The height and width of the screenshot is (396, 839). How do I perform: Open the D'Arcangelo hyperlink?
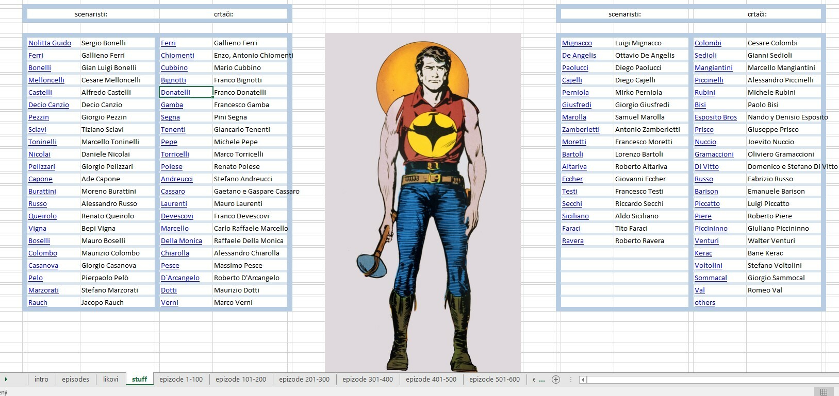pyautogui.click(x=180, y=278)
